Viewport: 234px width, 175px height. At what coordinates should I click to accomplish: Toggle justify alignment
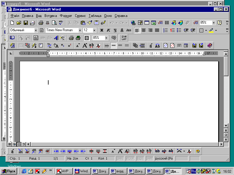coord(157,30)
